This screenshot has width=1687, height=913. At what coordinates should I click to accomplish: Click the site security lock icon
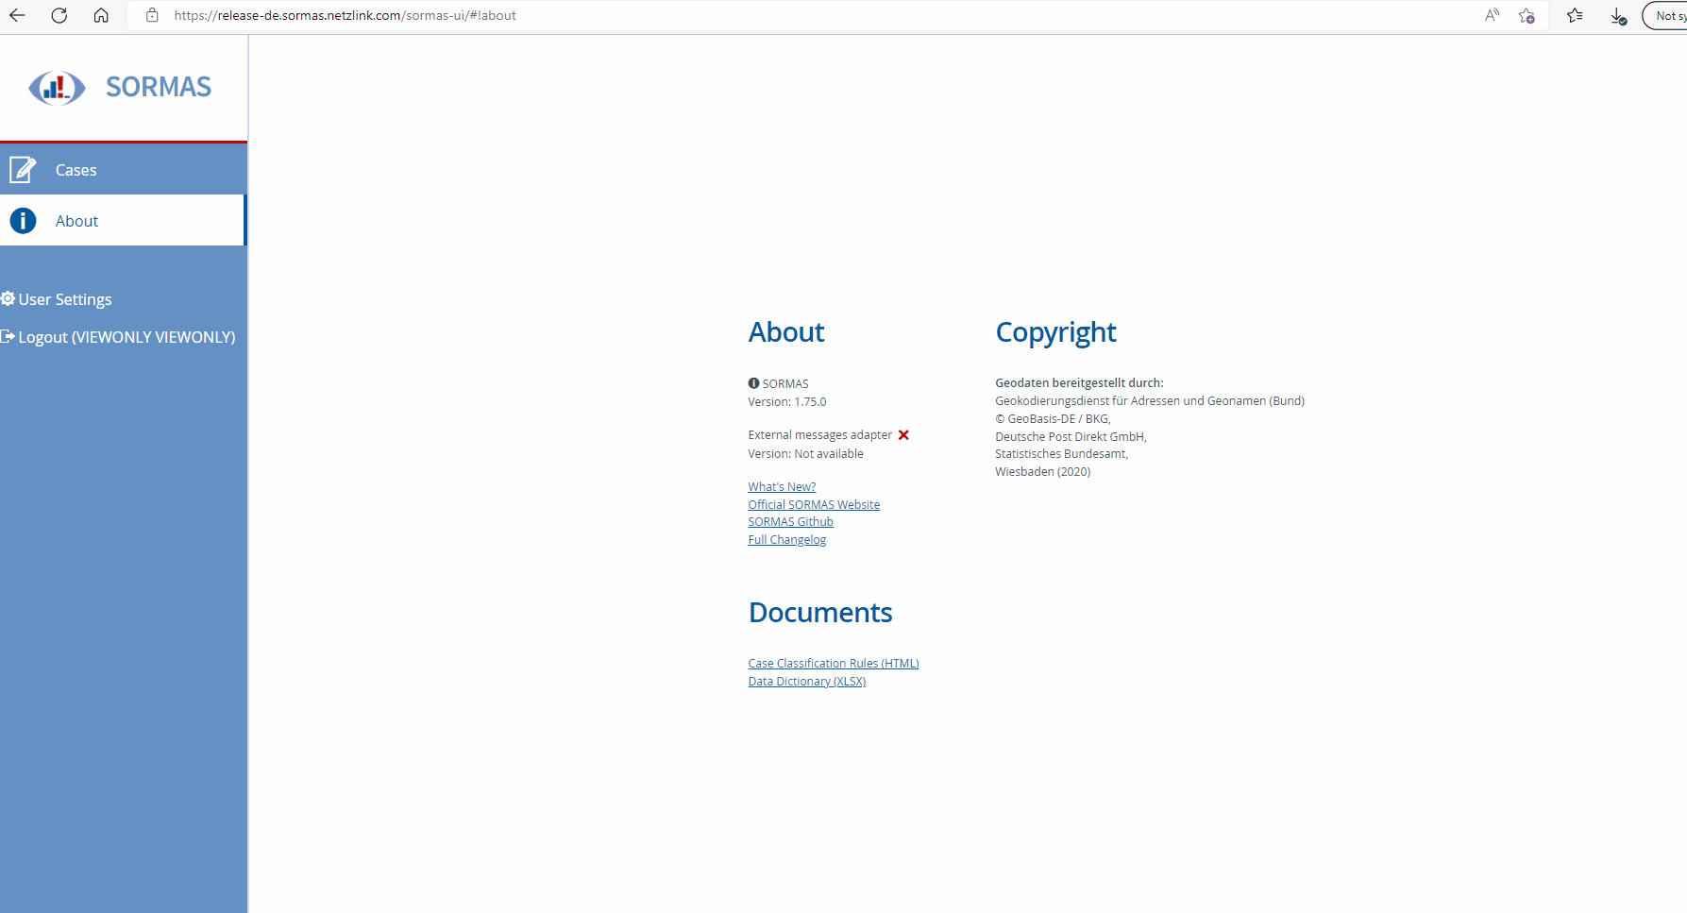[x=152, y=15]
